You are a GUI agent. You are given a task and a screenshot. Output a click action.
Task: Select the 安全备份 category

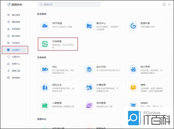pos(15,50)
